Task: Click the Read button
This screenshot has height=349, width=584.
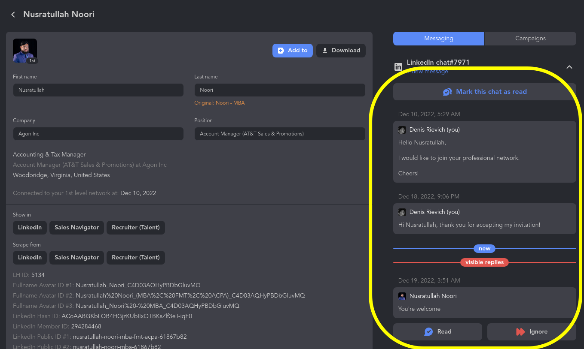Action: point(437,332)
